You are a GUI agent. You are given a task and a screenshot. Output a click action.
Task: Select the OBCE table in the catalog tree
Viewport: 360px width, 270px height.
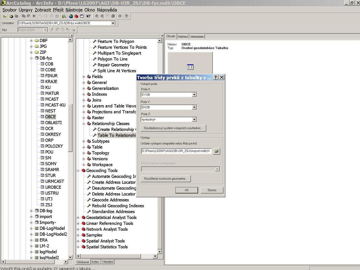50,117
